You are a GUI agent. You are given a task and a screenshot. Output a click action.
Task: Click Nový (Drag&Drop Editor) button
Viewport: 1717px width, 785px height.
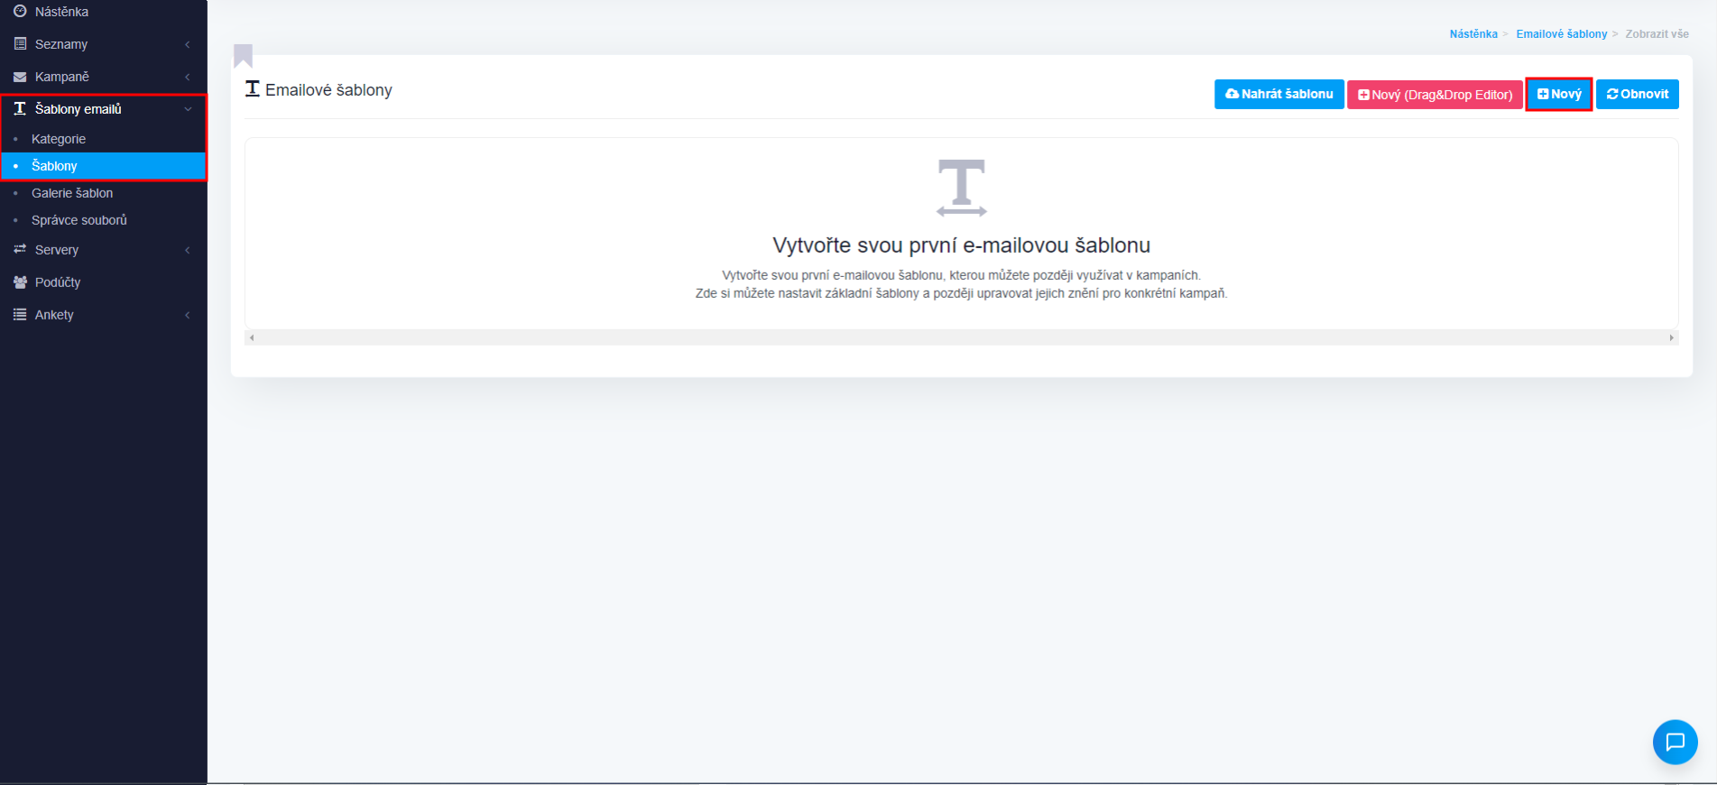[x=1435, y=94]
